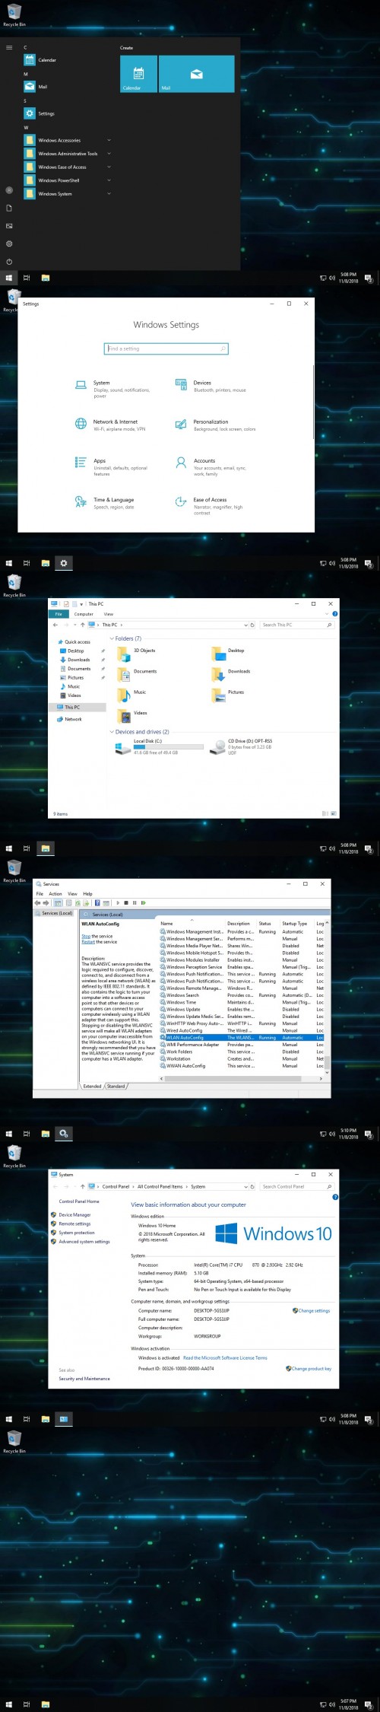380x1712 pixels.
Task: Select Network in File Explorer navigation pane
Action: pyautogui.click(x=73, y=719)
